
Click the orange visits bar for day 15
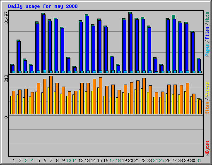pyautogui.click(x=101, y=96)
